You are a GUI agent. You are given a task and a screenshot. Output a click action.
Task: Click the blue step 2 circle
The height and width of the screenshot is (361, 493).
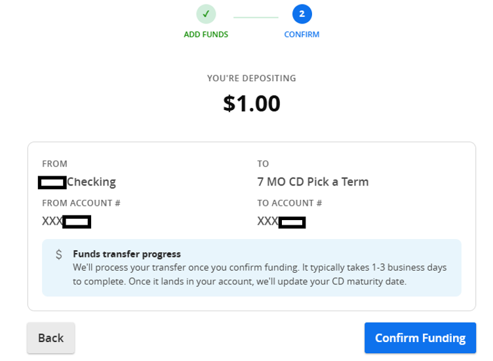pyautogui.click(x=302, y=14)
